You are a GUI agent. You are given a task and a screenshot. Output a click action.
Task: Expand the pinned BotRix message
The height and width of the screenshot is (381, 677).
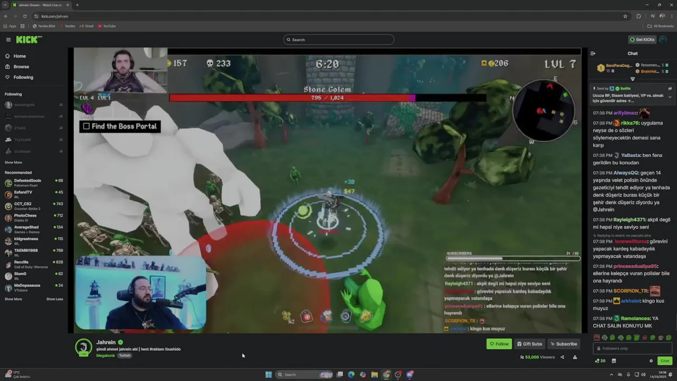[x=670, y=97]
